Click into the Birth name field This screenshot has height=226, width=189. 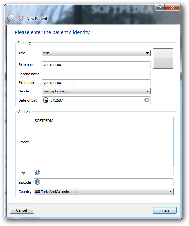pyautogui.click(x=96, y=65)
